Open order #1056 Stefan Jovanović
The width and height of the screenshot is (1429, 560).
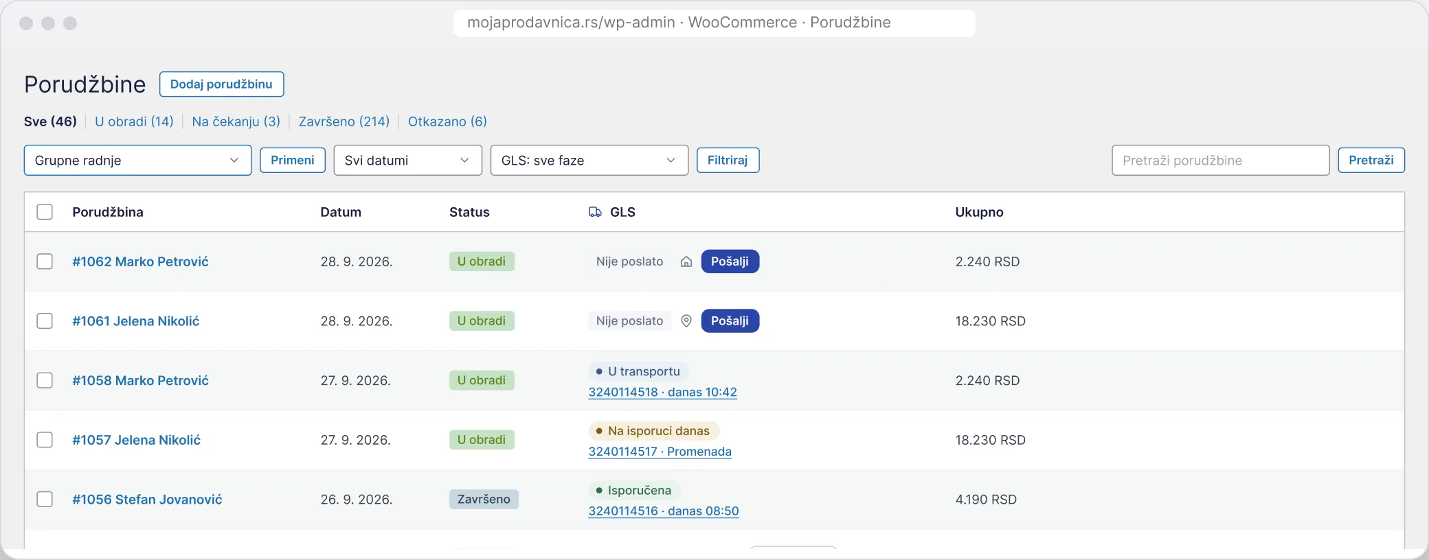coord(147,499)
